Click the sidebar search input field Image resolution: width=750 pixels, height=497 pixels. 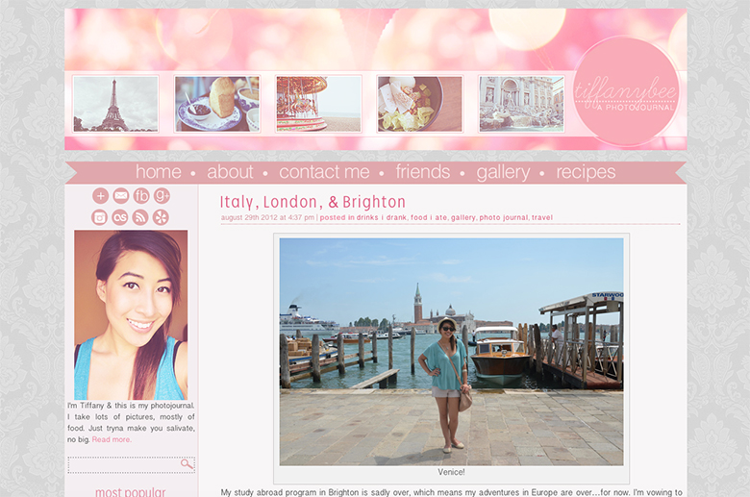(131, 464)
